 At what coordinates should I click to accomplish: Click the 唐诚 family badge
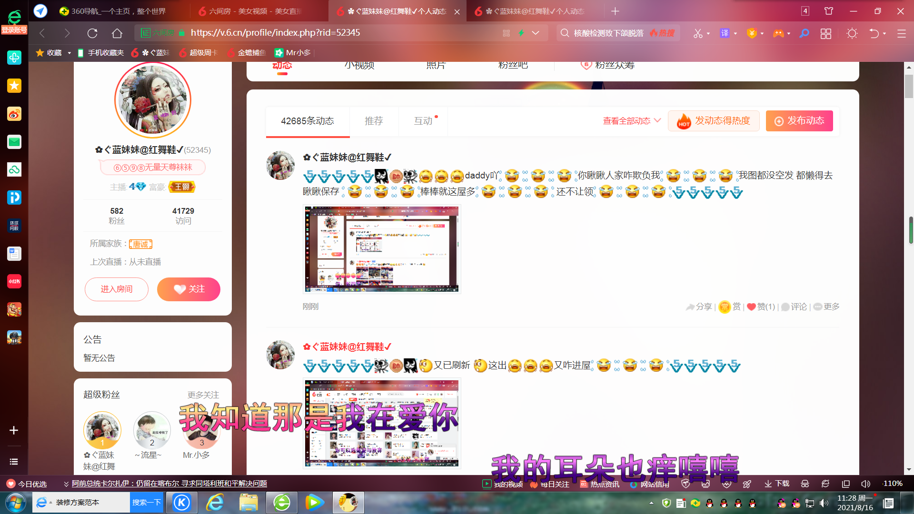click(140, 244)
